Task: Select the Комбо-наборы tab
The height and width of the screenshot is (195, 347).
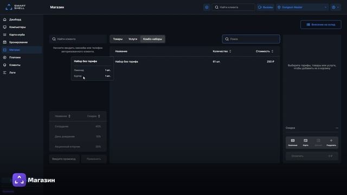Action: (152, 39)
